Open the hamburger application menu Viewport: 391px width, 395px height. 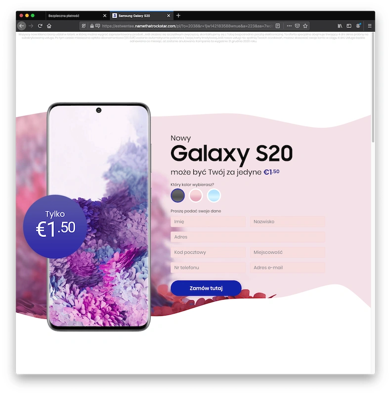(370, 26)
